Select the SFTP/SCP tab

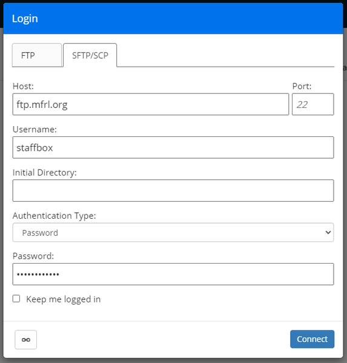[x=90, y=55]
